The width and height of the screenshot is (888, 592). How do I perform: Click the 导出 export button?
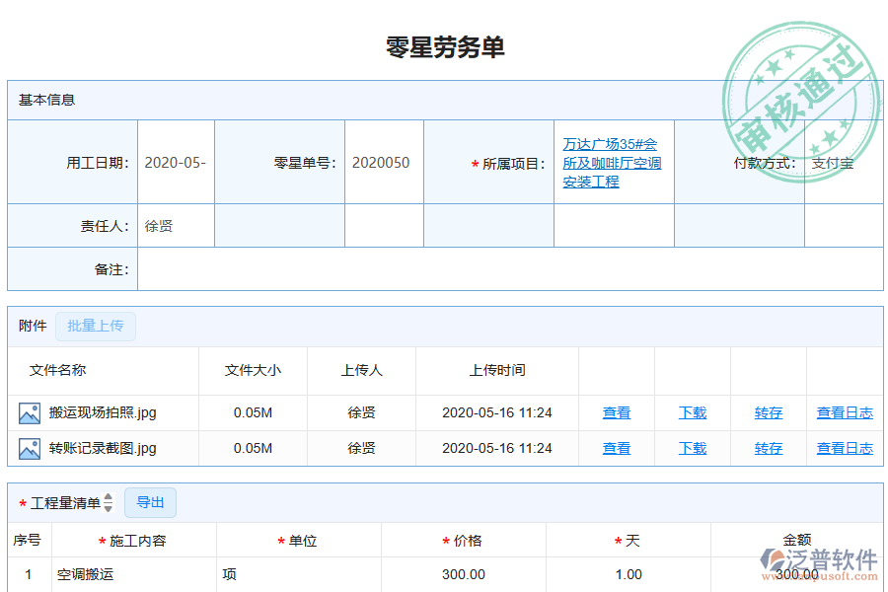pos(150,502)
